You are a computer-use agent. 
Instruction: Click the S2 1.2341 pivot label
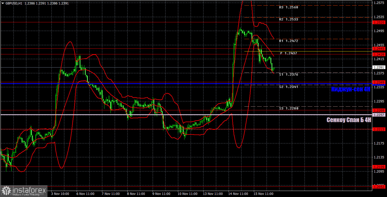[x=288, y=87]
